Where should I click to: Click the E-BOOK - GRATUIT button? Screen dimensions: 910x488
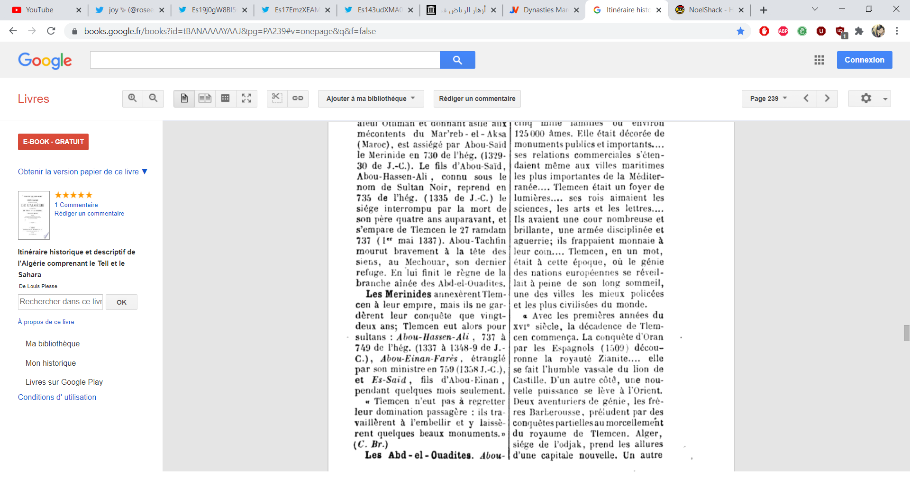pyautogui.click(x=53, y=142)
